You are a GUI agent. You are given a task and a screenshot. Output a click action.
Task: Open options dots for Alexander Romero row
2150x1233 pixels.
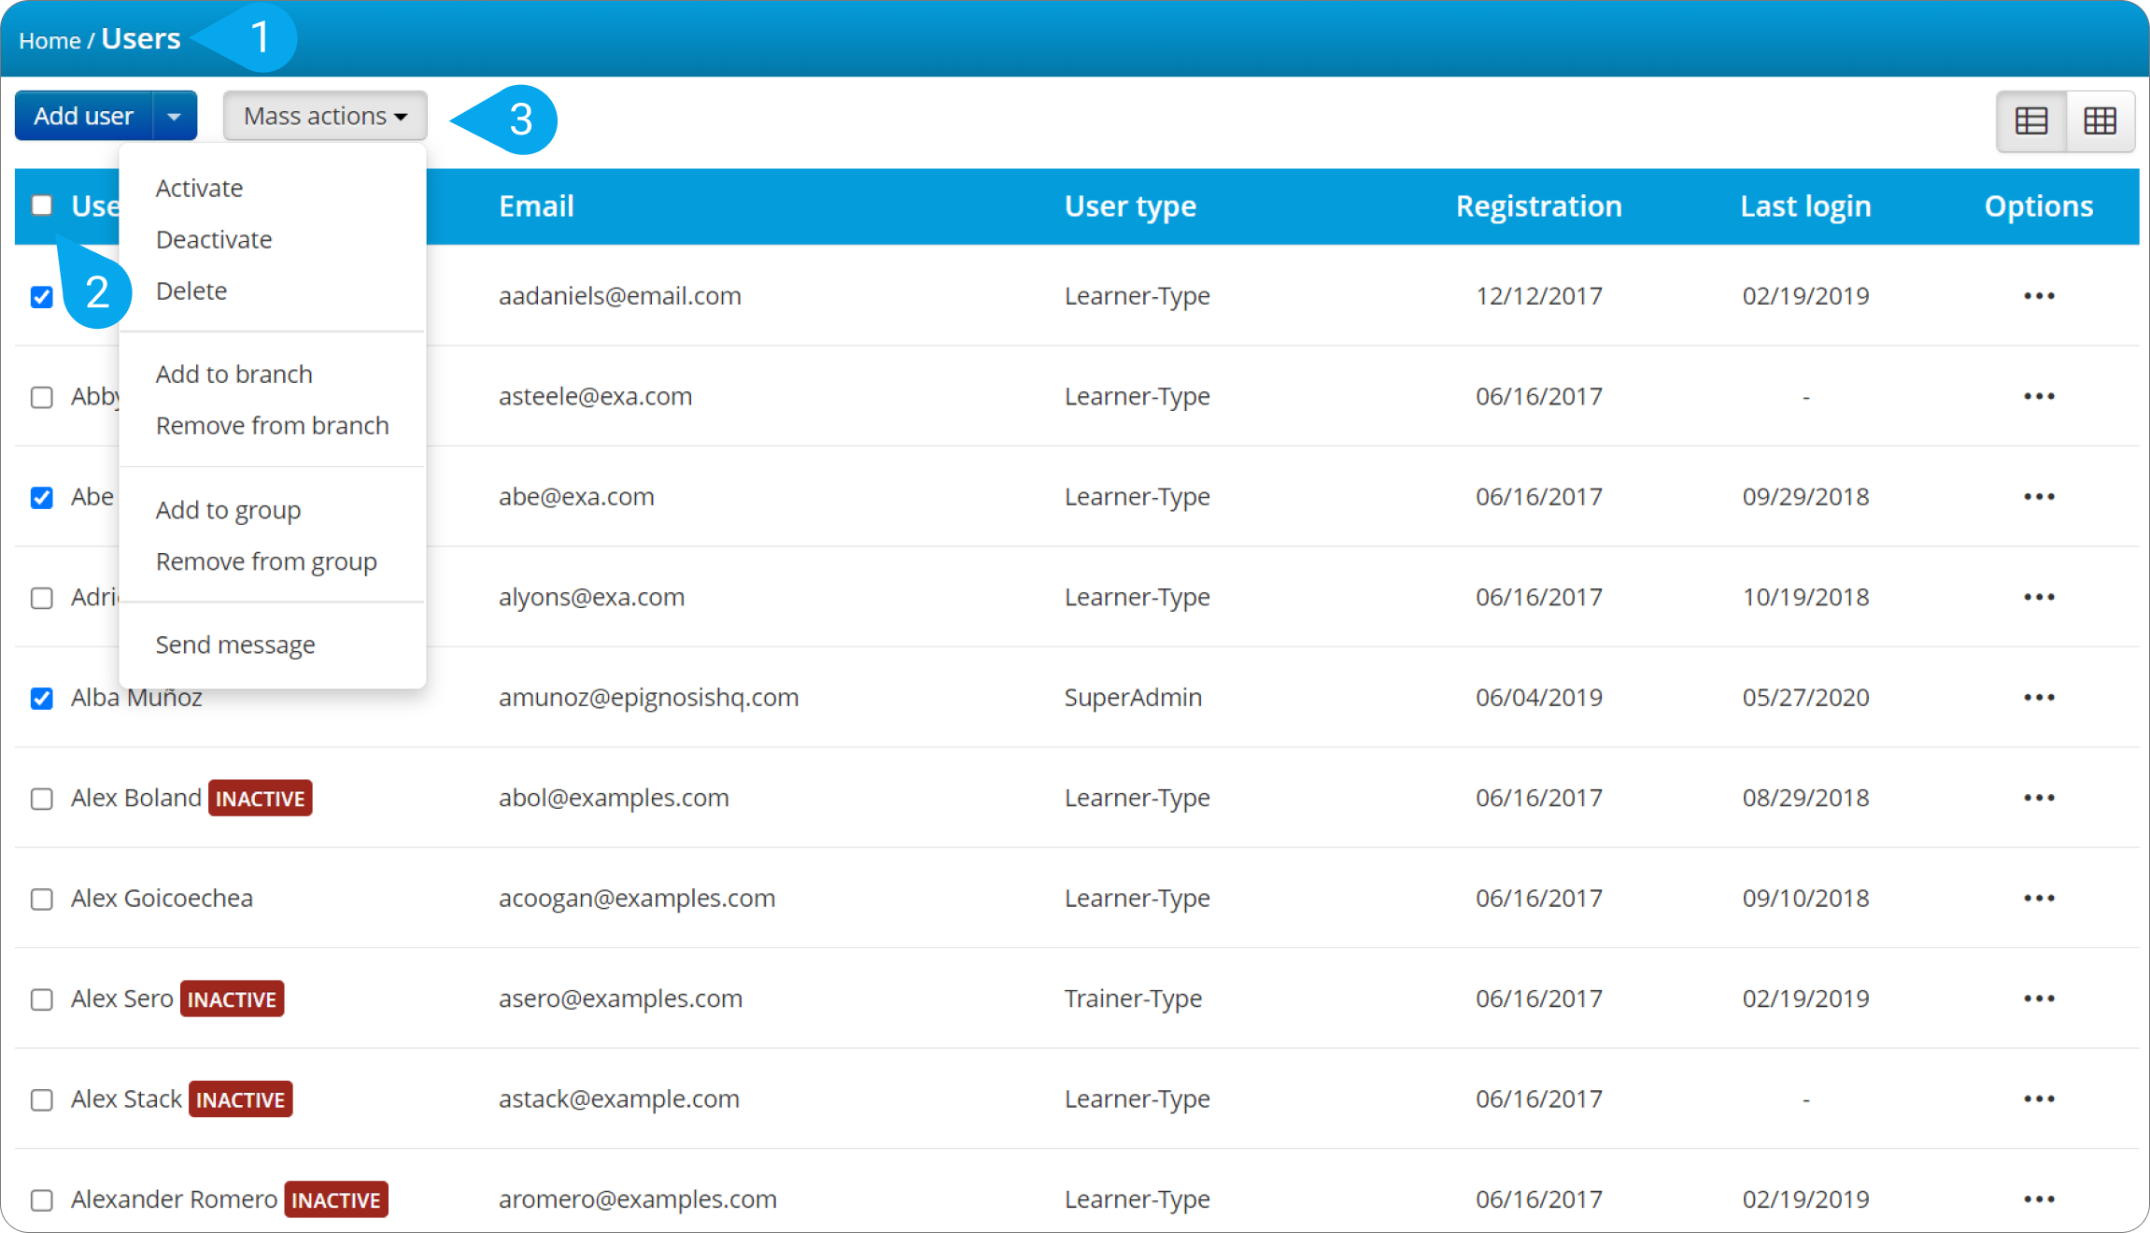point(2039,1199)
